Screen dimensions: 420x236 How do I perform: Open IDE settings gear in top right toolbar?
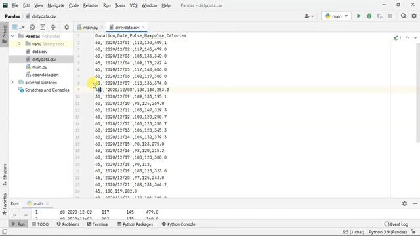[x=414, y=16]
